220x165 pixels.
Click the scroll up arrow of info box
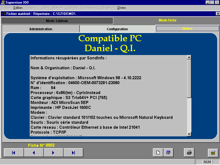point(189,57)
